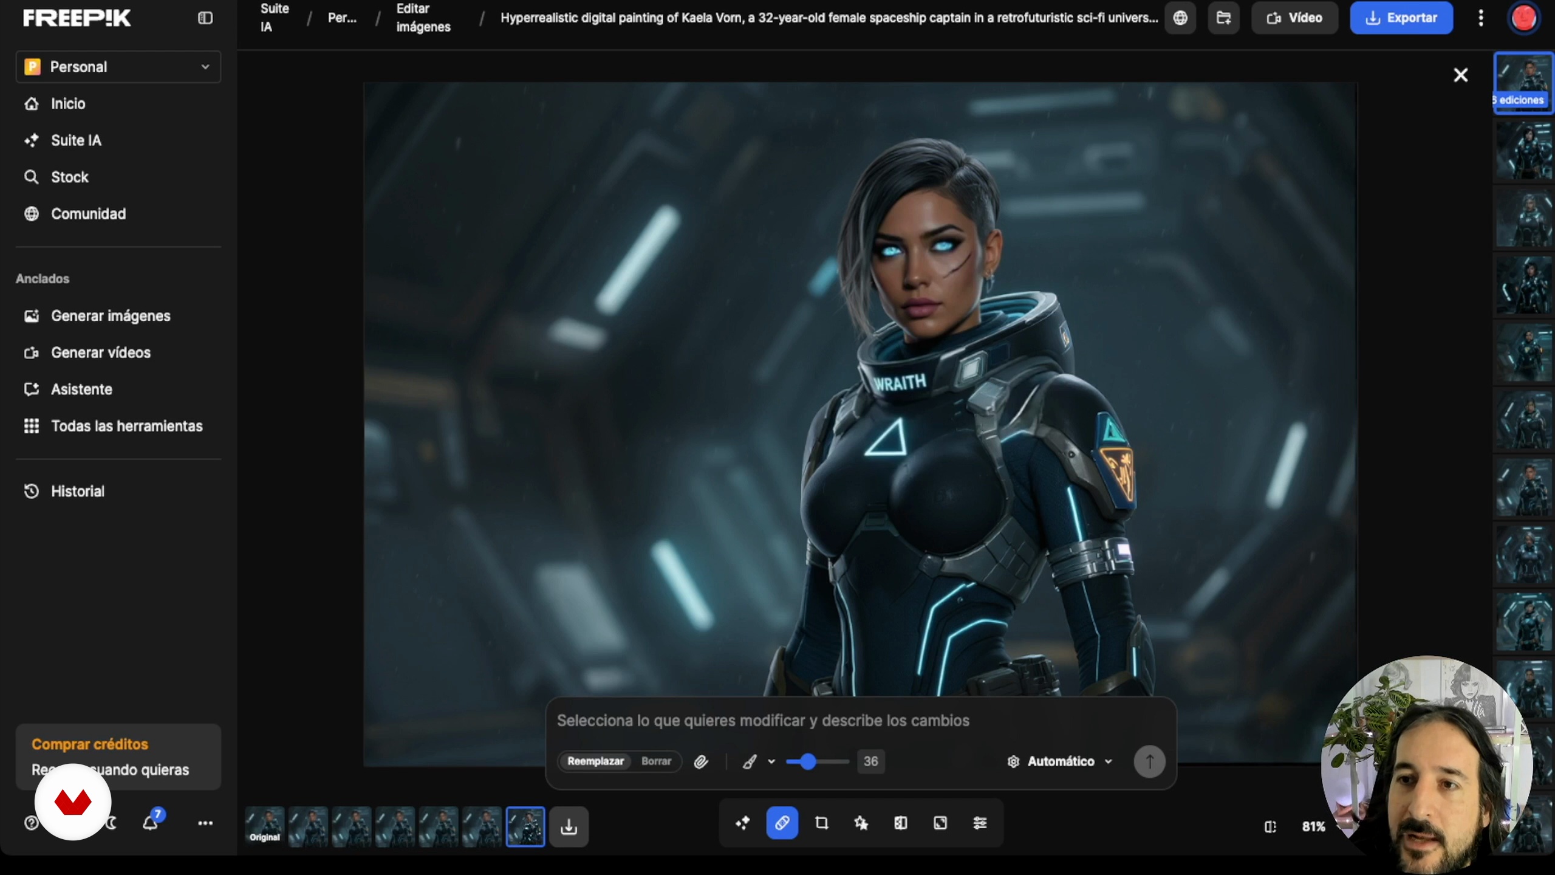This screenshot has height=875, width=1555.
Task: Select the split-image background tool
Action: (901, 823)
